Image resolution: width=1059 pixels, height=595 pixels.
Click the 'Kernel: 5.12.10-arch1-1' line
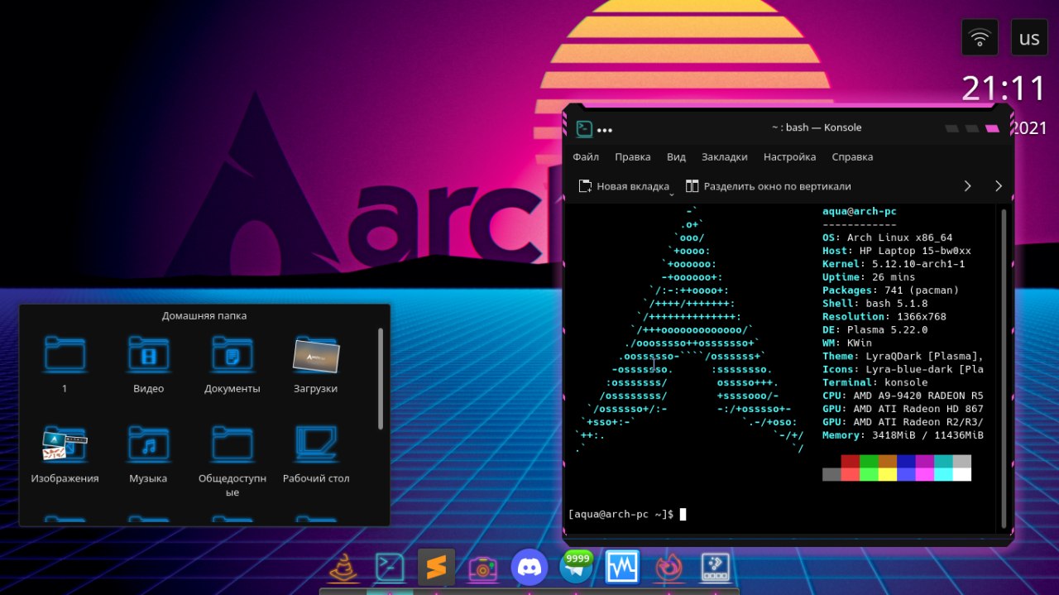coord(894,264)
